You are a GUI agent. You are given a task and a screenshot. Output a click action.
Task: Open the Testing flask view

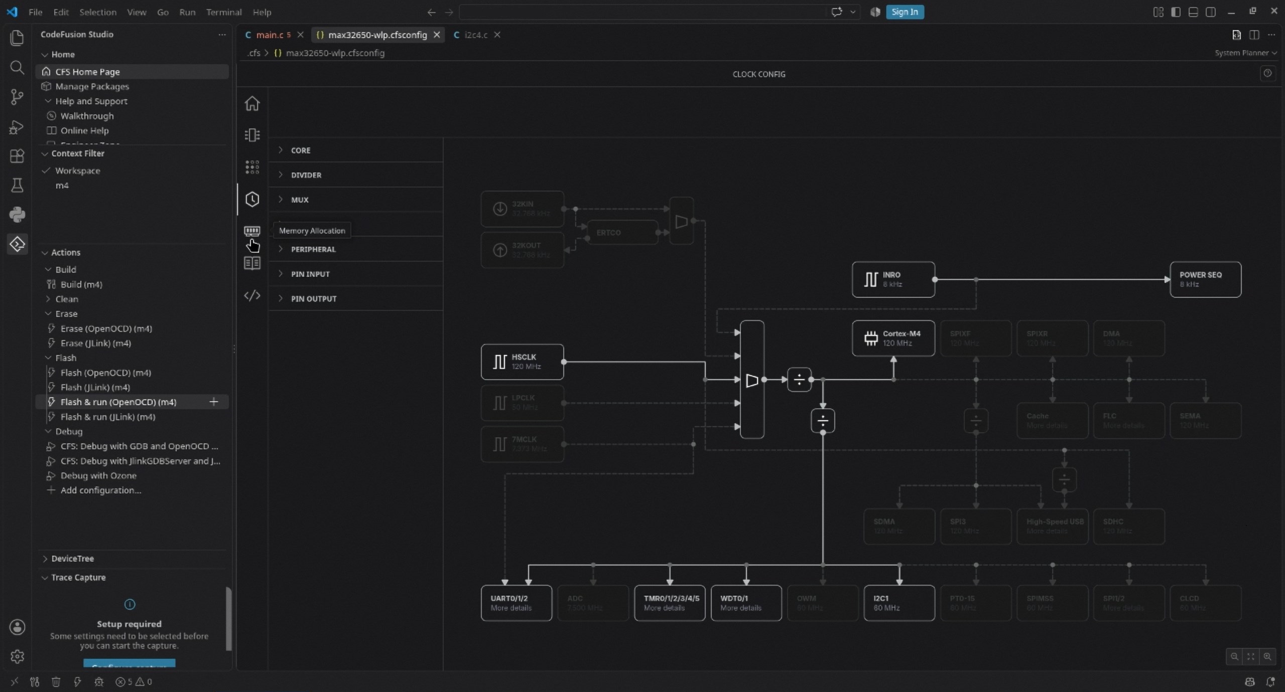17,186
